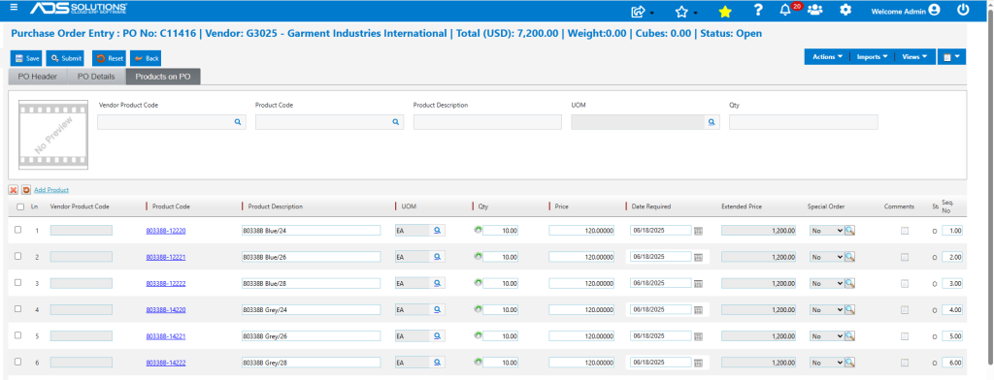
Task: Toggle the Comments checkbox on line 1
Action: tap(905, 231)
